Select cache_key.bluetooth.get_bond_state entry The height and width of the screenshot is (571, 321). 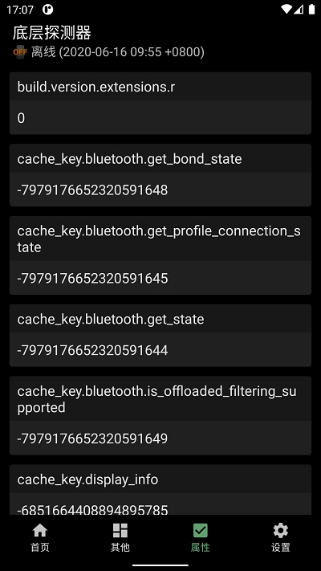point(129,159)
